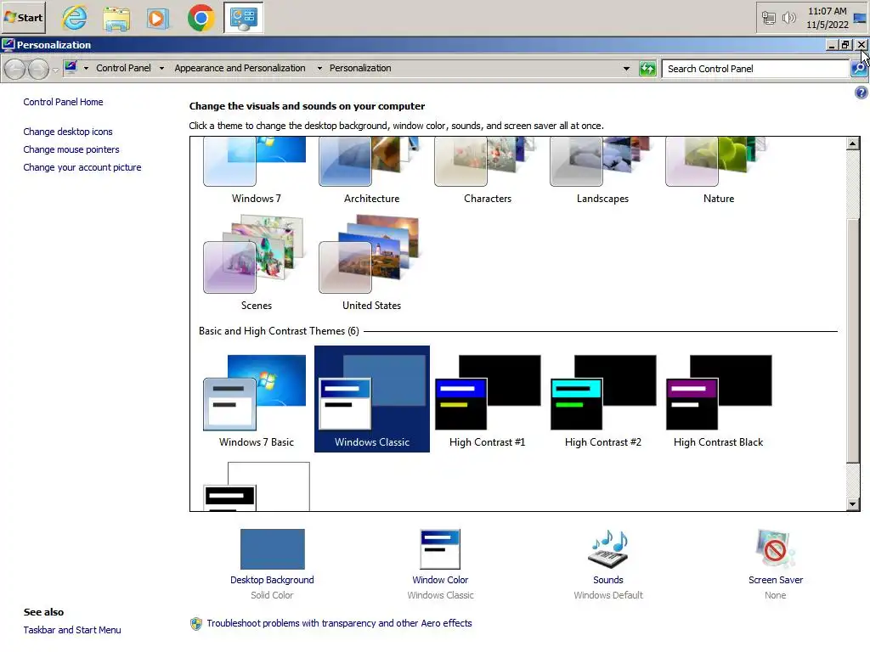Expand Control Panel breadcrumb arrow
The height and width of the screenshot is (652, 870).
[161, 68]
